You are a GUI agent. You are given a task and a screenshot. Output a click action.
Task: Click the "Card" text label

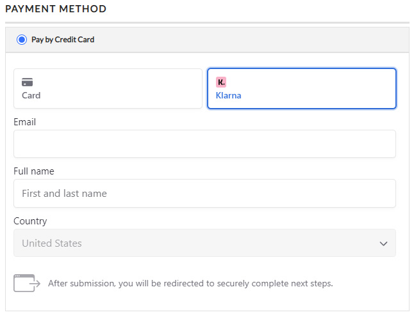[31, 95]
